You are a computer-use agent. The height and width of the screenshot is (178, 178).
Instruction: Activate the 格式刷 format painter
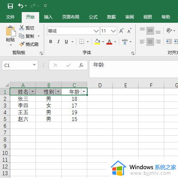click(x=29, y=44)
